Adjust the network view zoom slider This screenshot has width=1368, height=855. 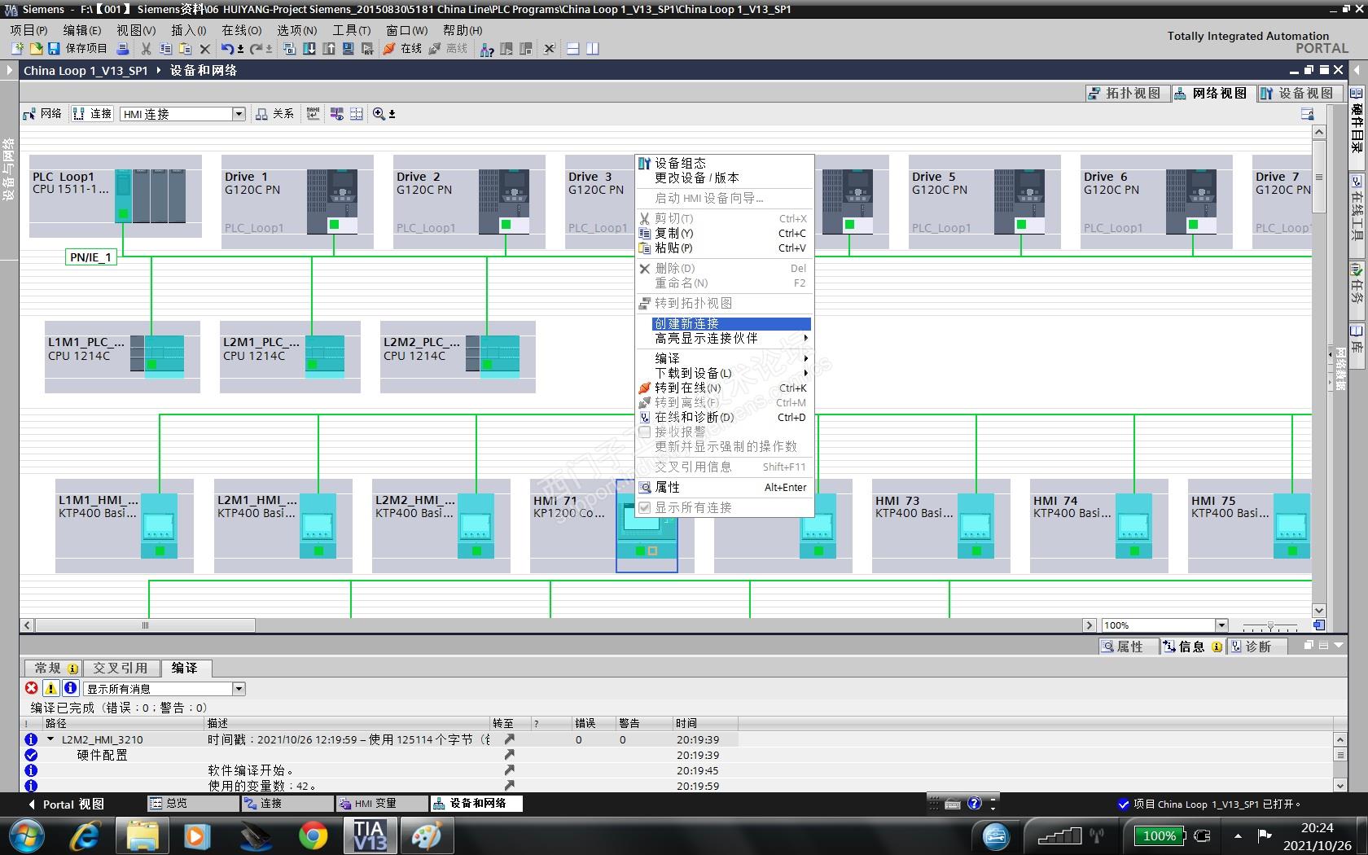coord(1270,625)
